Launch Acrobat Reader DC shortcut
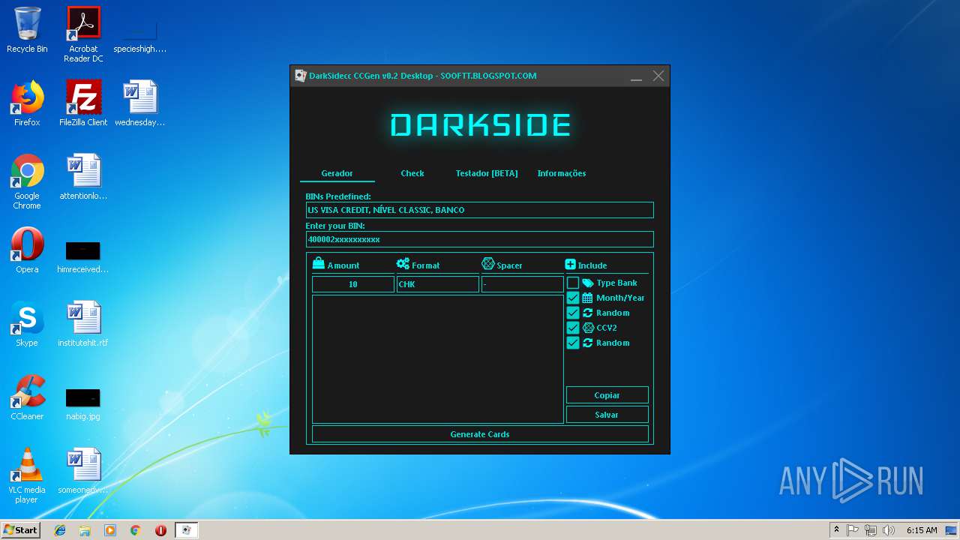 tap(83, 34)
